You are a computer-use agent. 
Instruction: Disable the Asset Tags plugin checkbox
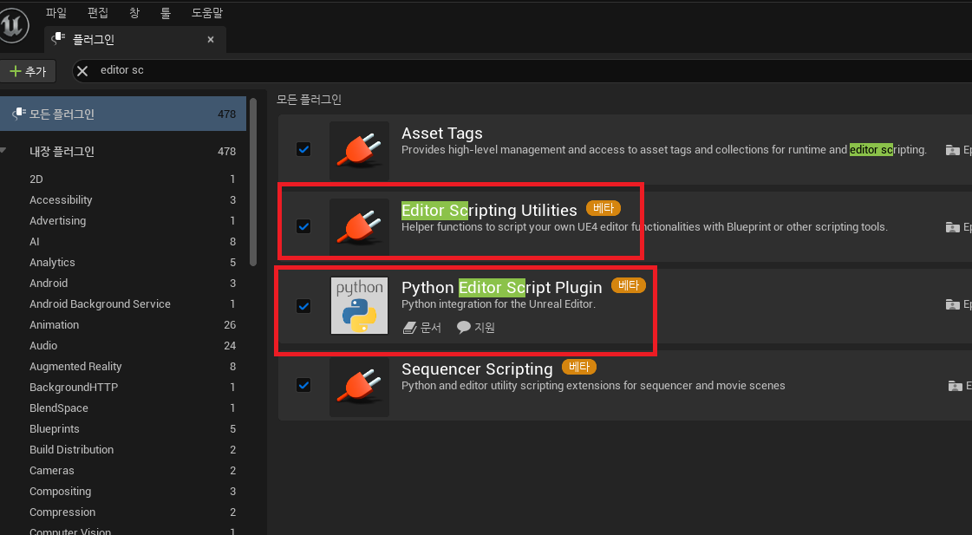303,149
